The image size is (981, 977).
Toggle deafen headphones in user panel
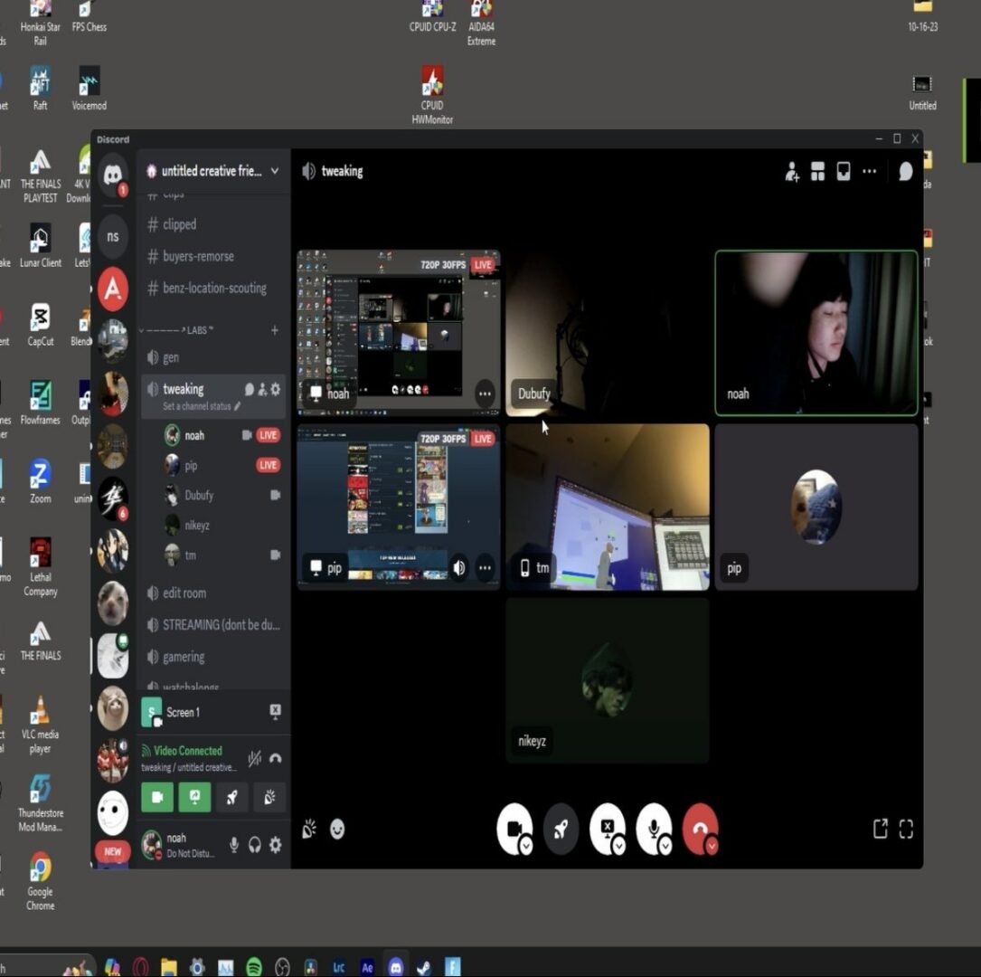coord(255,845)
